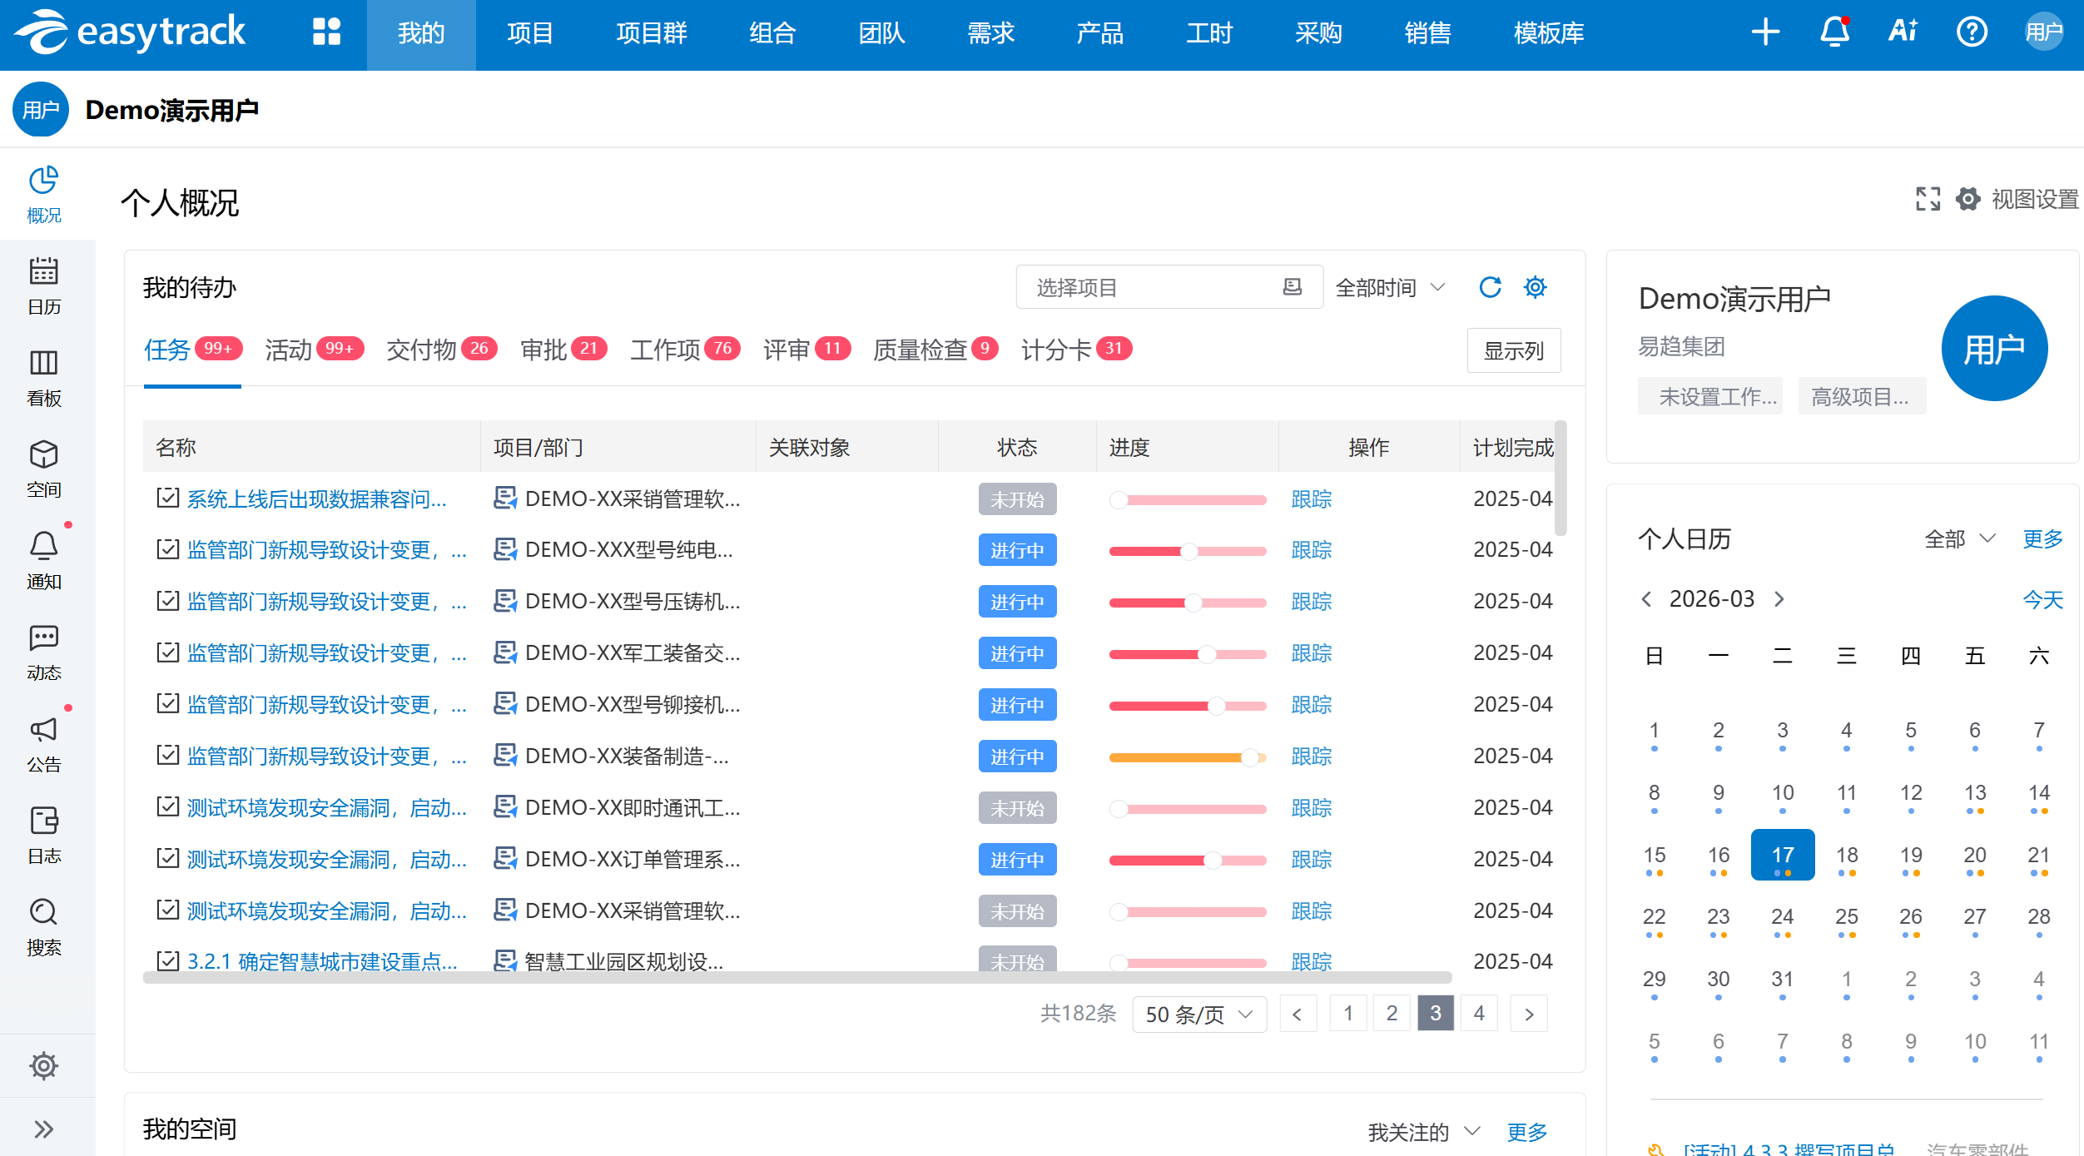Click 今天 link in personal calendar
The image size is (2084, 1156).
(2042, 599)
